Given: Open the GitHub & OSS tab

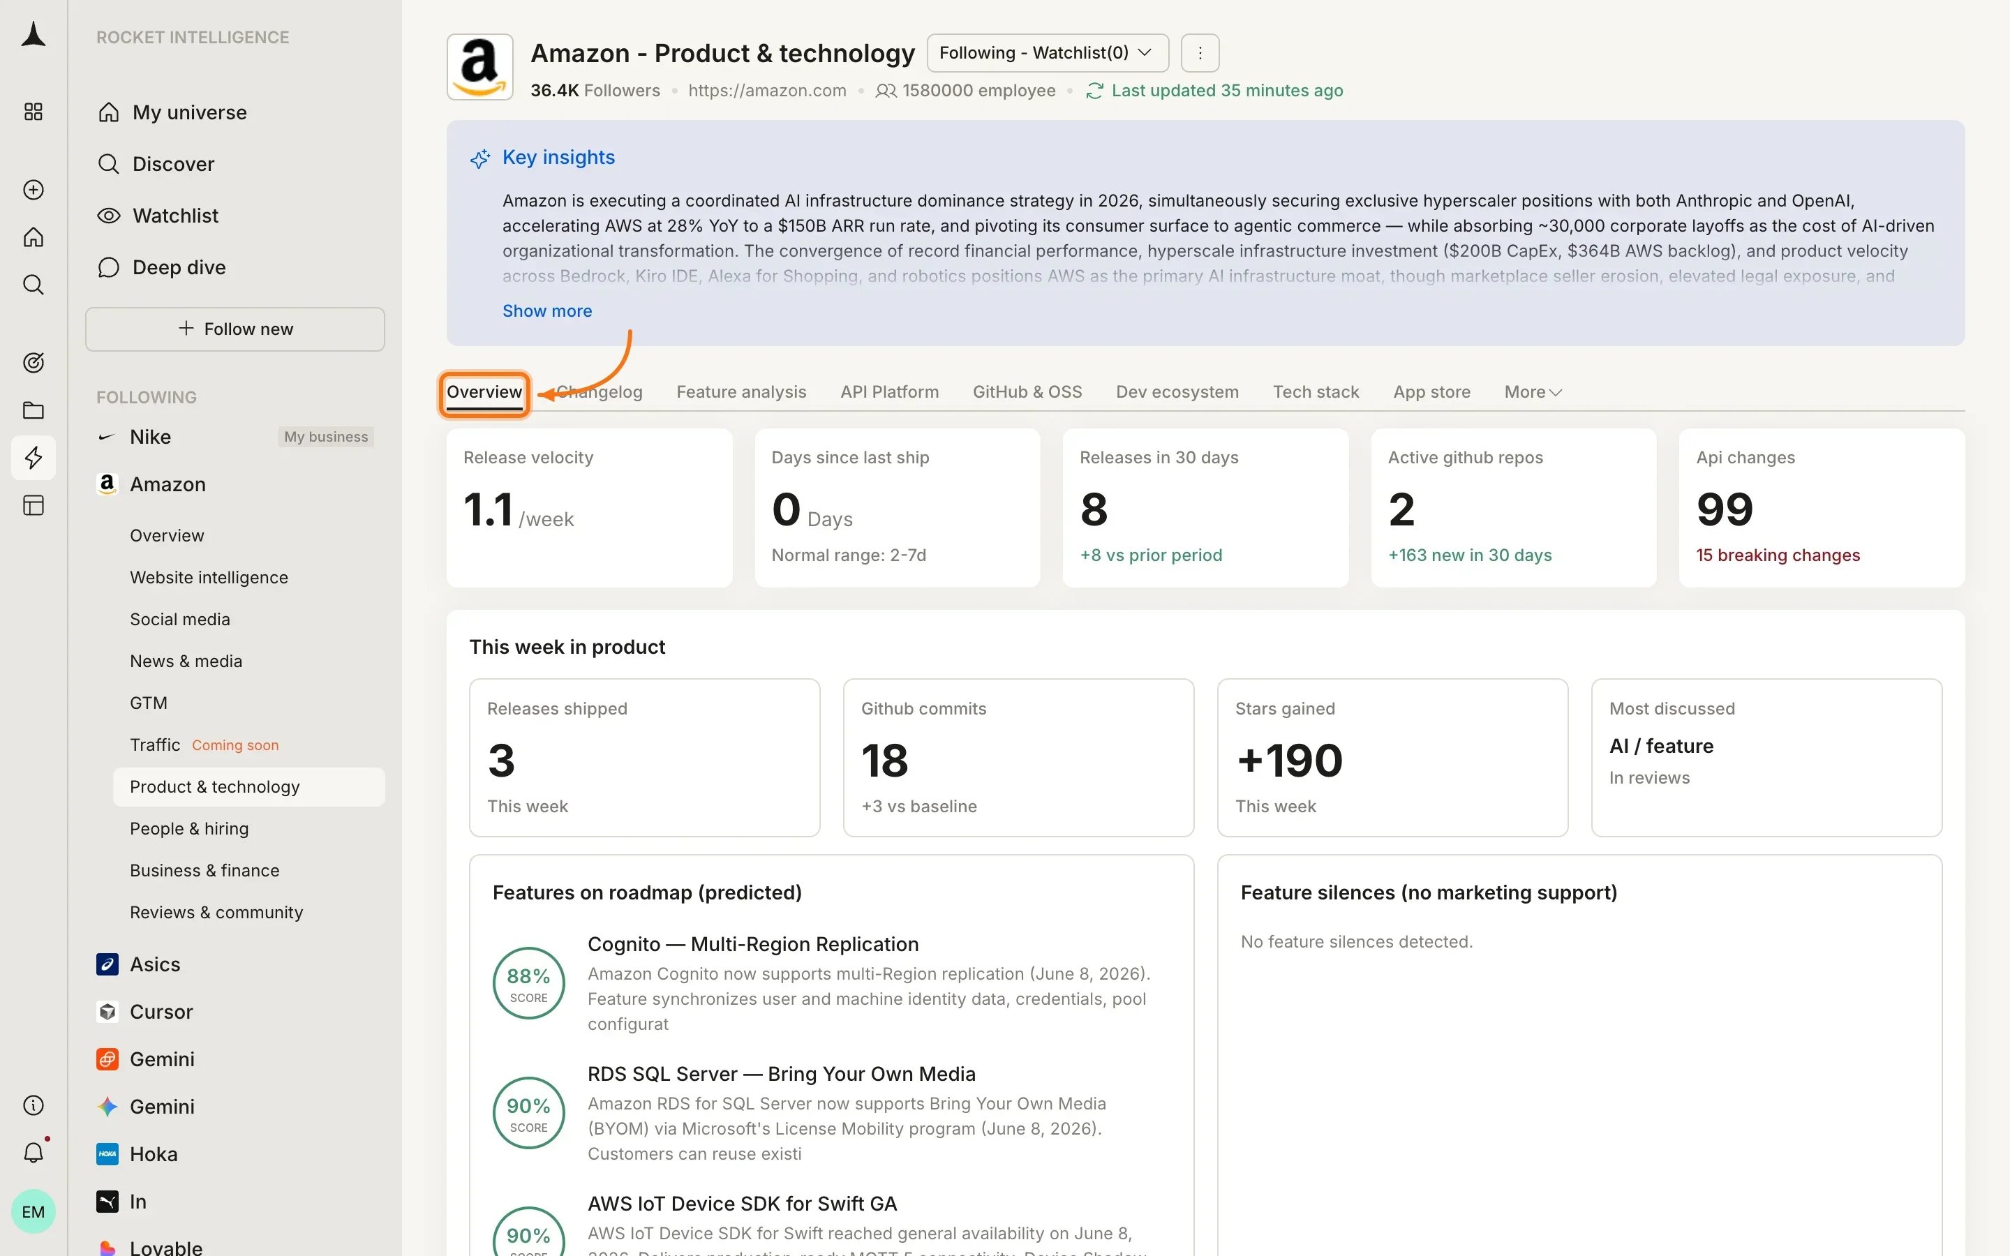Looking at the screenshot, I should [x=1027, y=392].
